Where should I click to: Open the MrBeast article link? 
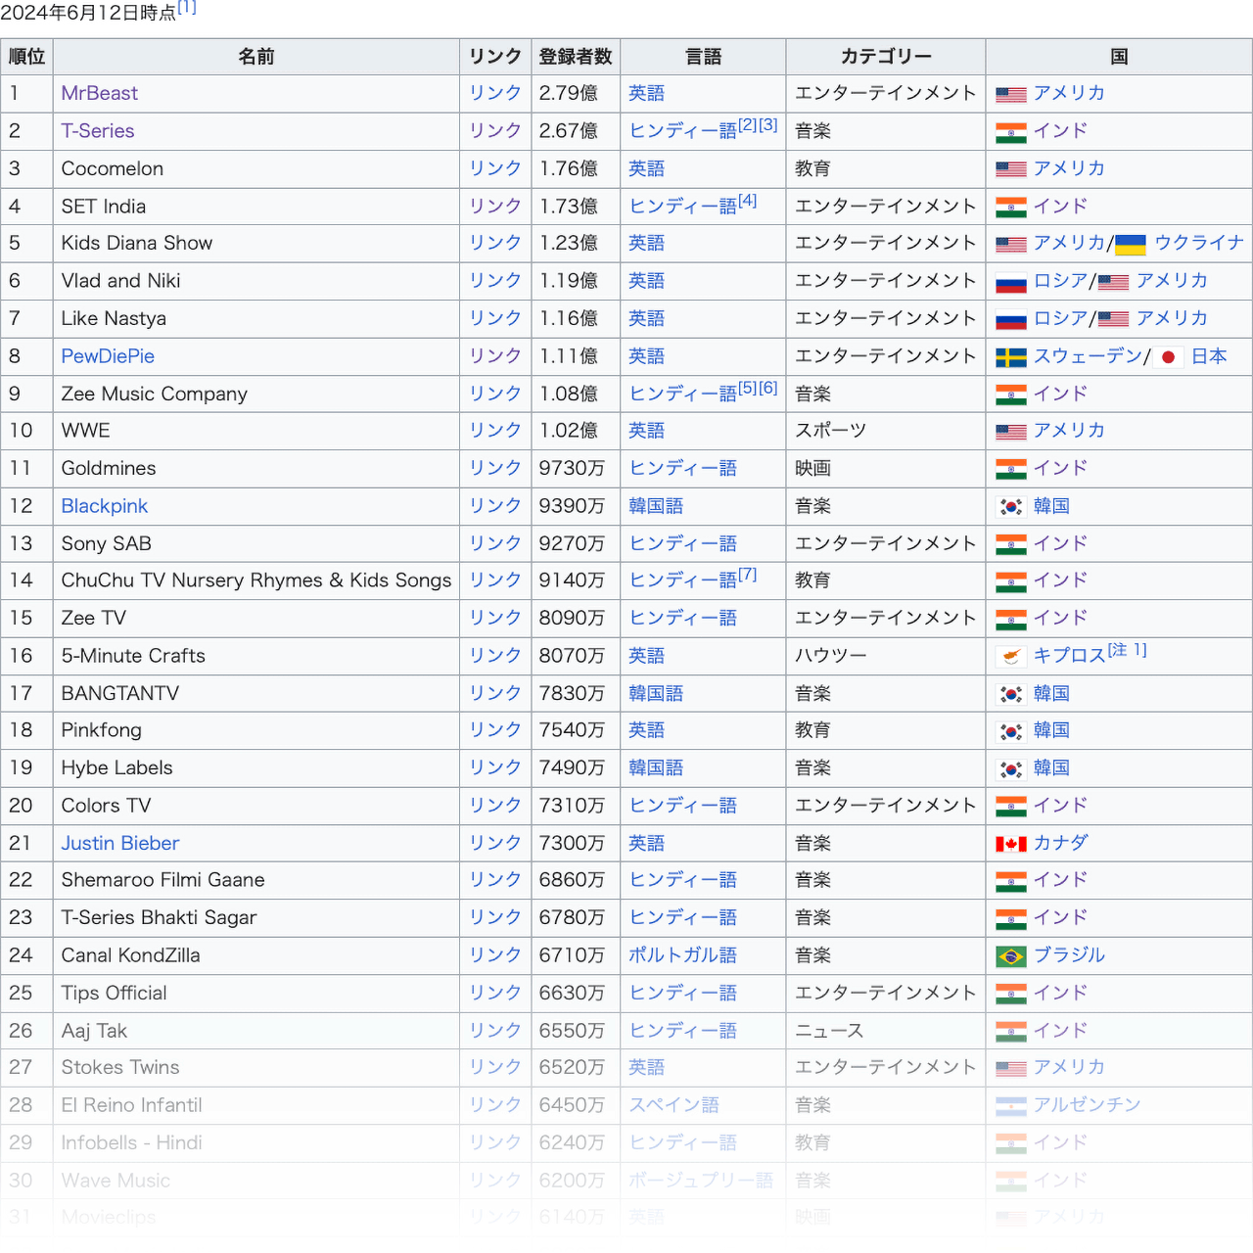click(99, 93)
